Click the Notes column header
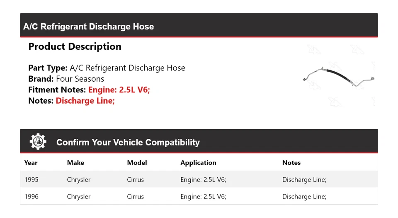The width and height of the screenshot is (398, 218). (x=291, y=163)
